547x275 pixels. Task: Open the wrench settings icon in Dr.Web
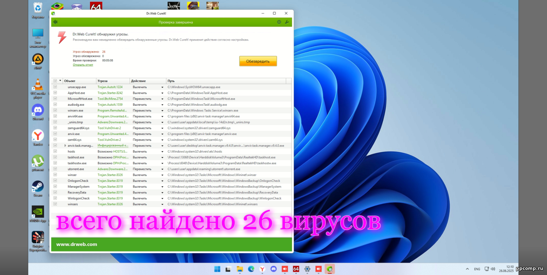pos(287,22)
